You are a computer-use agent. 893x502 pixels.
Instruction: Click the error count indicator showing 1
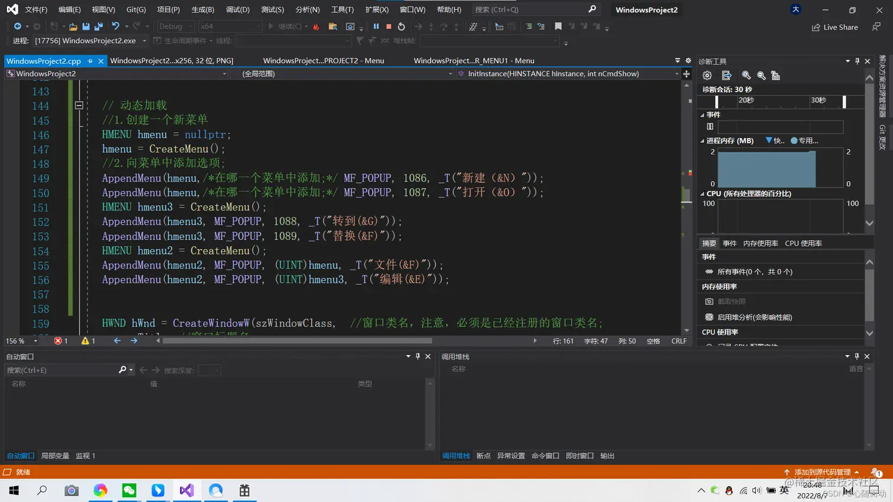coord(61,341)
